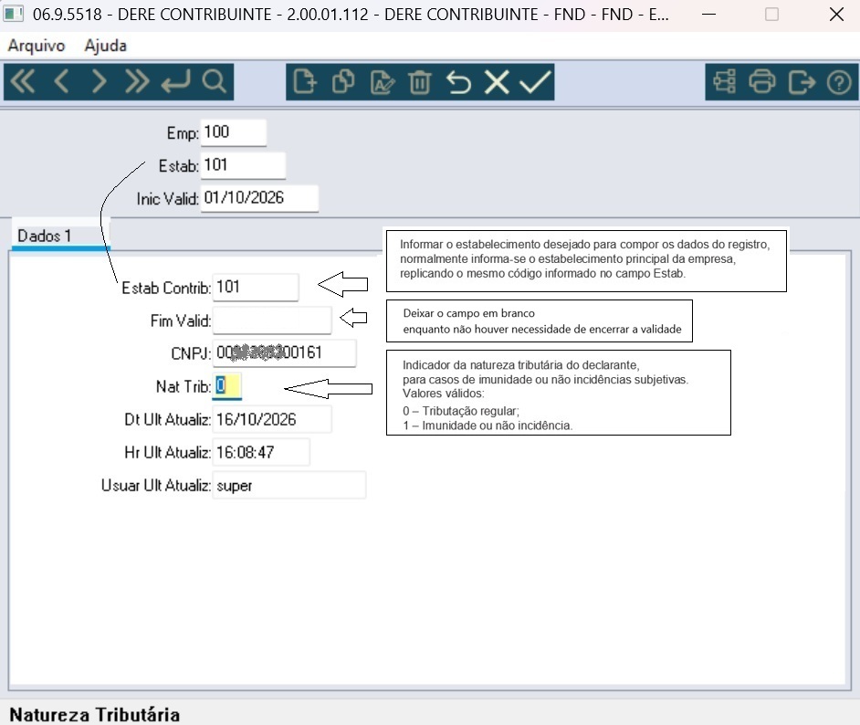Focus the empty Fim Valid field
This screenshot has width=860, height=725.
272,320
